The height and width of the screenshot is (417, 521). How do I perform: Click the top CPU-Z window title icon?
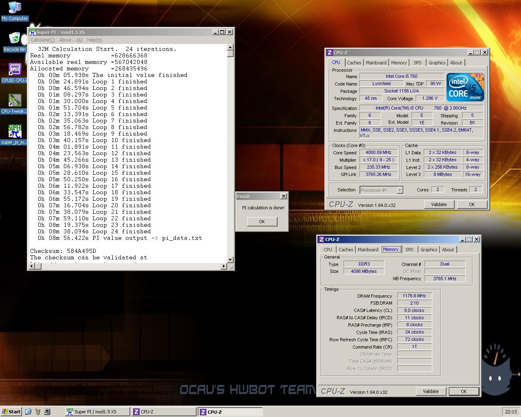point(329,52)
